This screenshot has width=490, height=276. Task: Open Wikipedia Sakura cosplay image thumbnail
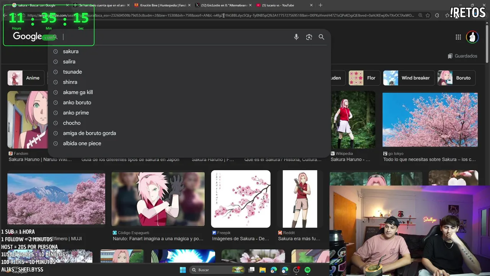click(353, 120)
